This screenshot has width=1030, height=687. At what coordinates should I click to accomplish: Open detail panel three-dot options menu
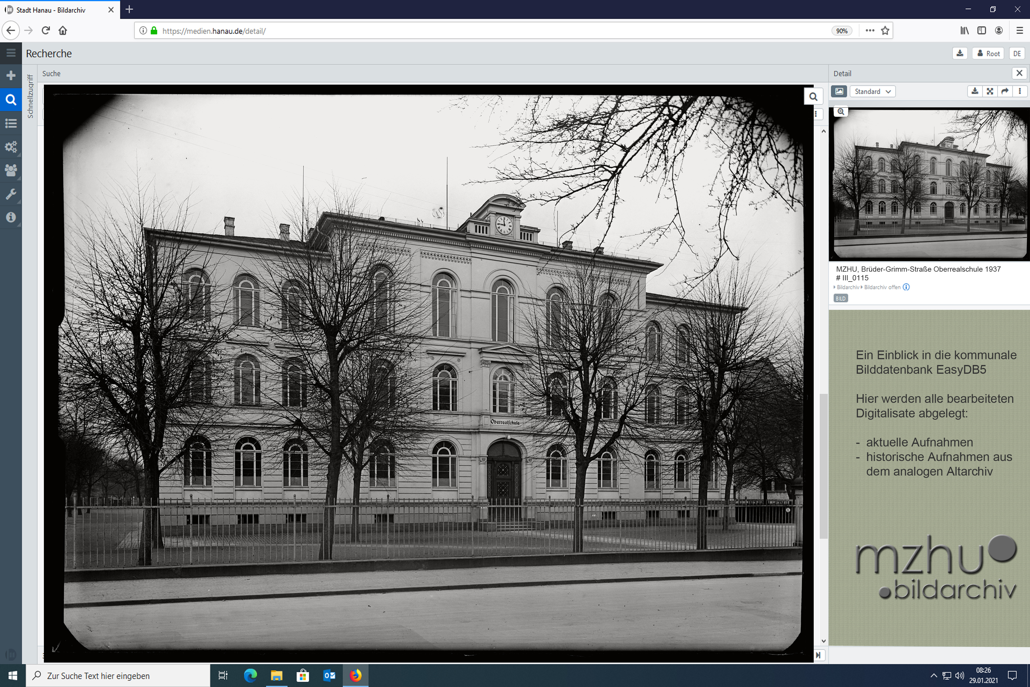(1020, 91)
